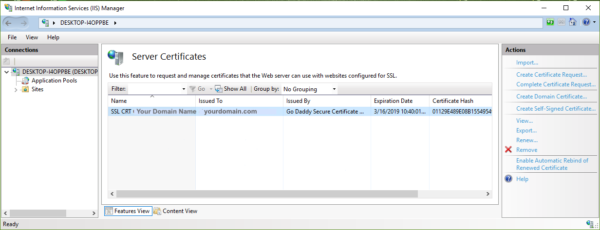
Task: Click the red X Remove icon
Action: point(508,150)
